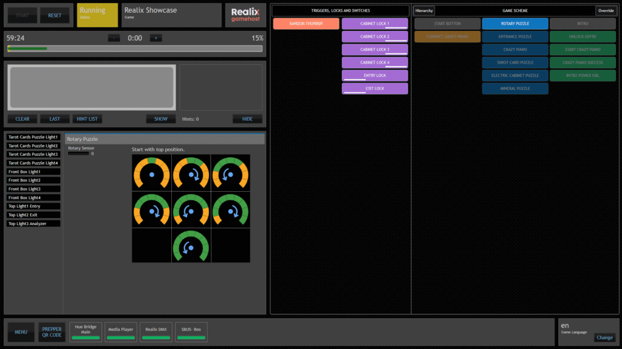Select the top-right counterclockwise rotary dial
This screenshot has width=622, height=349.
[x=230, y=173]
